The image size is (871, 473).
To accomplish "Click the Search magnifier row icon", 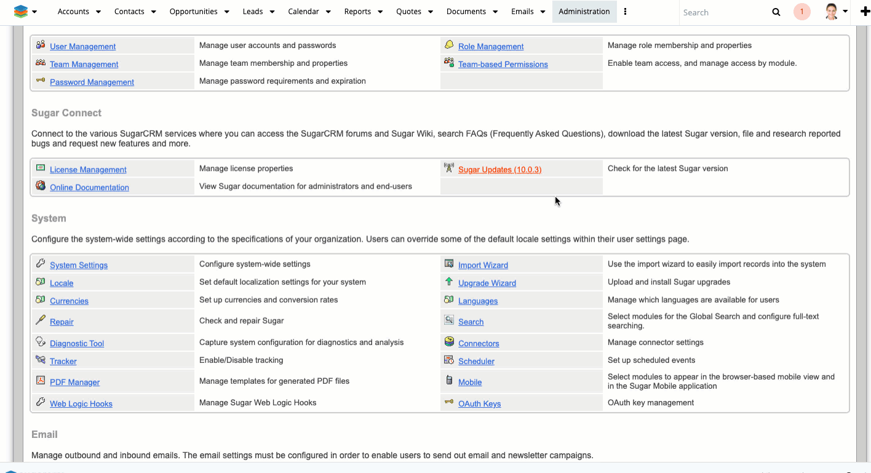I will coord(449,320).
